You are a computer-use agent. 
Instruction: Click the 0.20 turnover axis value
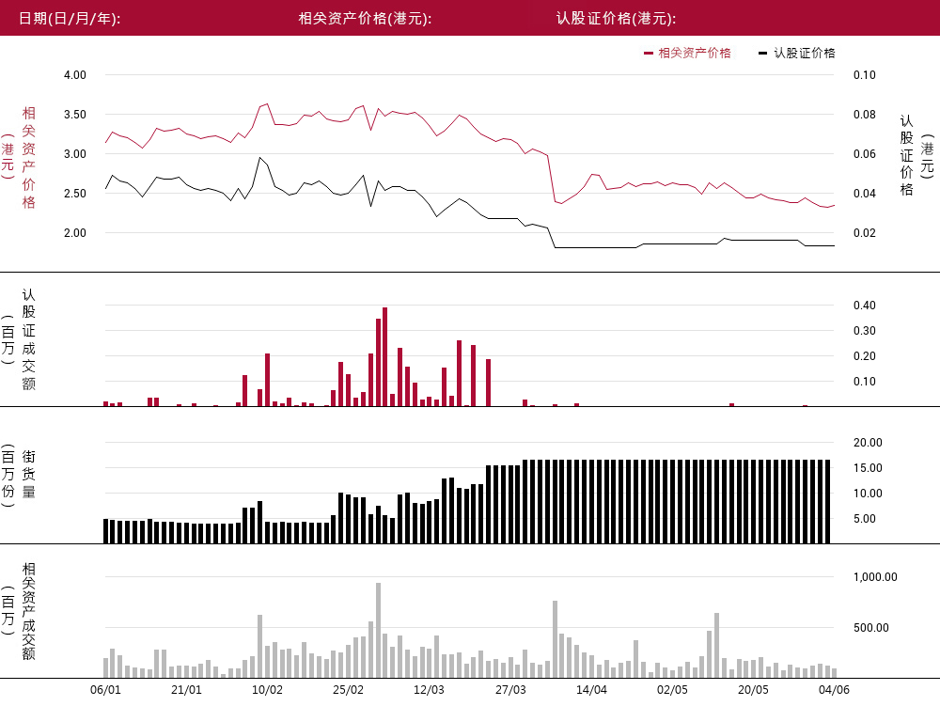point(865,356)
